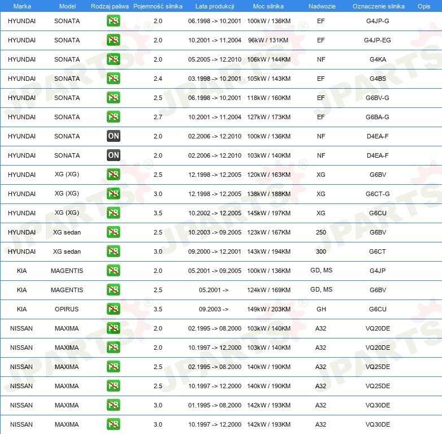Click the Lata produkcji column header
The image size is (442, 434).
(215, 6)
